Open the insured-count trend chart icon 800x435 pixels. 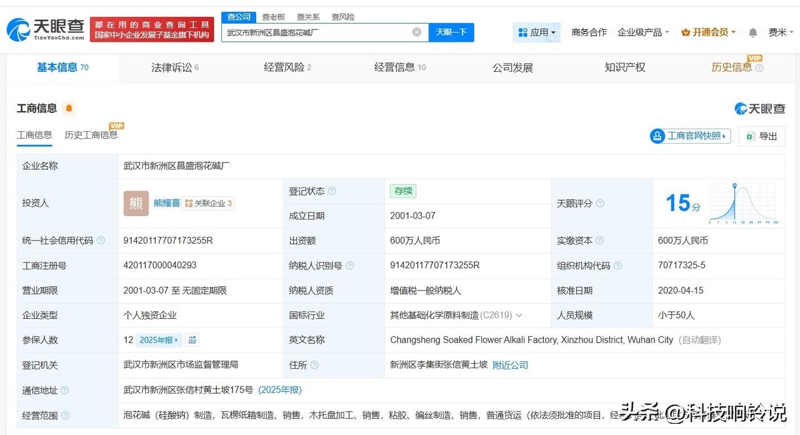pyautogui.click(x=192, y=340)
